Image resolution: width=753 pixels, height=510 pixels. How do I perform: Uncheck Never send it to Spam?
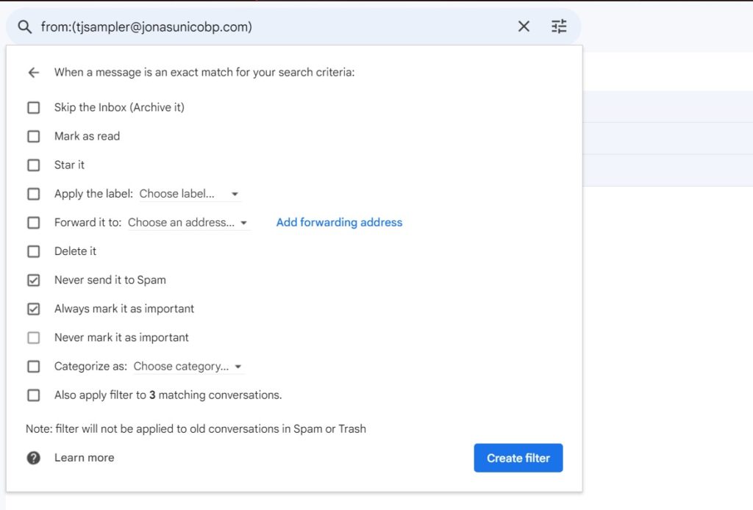pos(33,280)
